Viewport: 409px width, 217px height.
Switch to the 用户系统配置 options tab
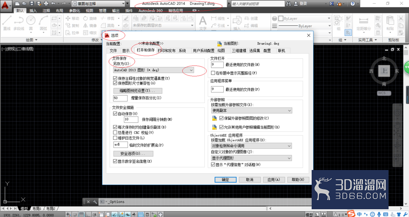point(203,51)
